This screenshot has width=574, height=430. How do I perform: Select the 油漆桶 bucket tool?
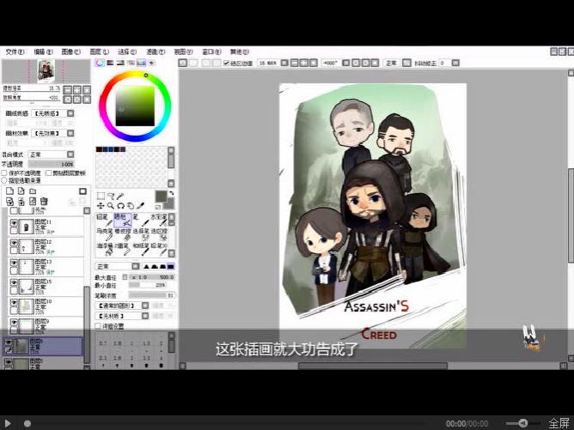[104, 249]
